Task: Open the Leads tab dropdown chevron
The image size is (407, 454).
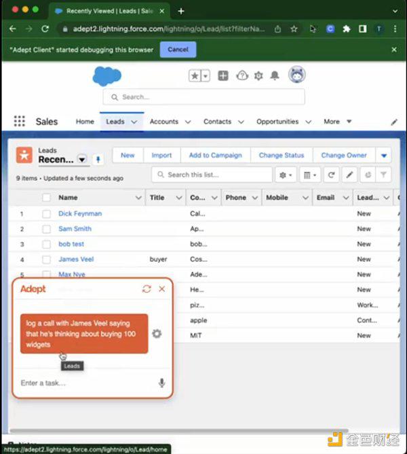Action: tap(134, 122)
